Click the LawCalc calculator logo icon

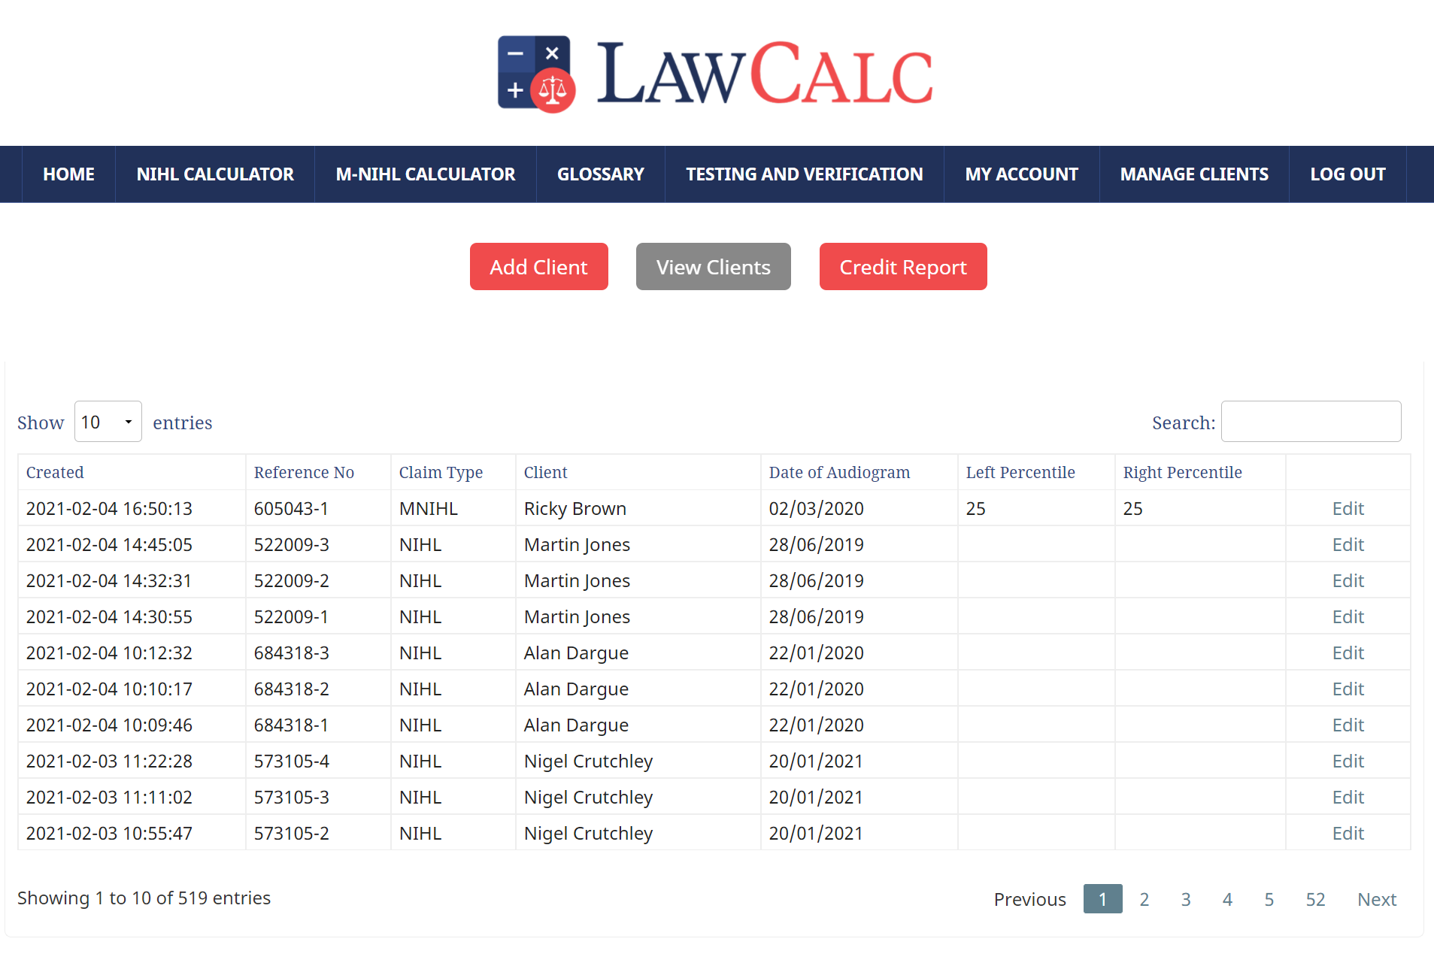point(536,74)
